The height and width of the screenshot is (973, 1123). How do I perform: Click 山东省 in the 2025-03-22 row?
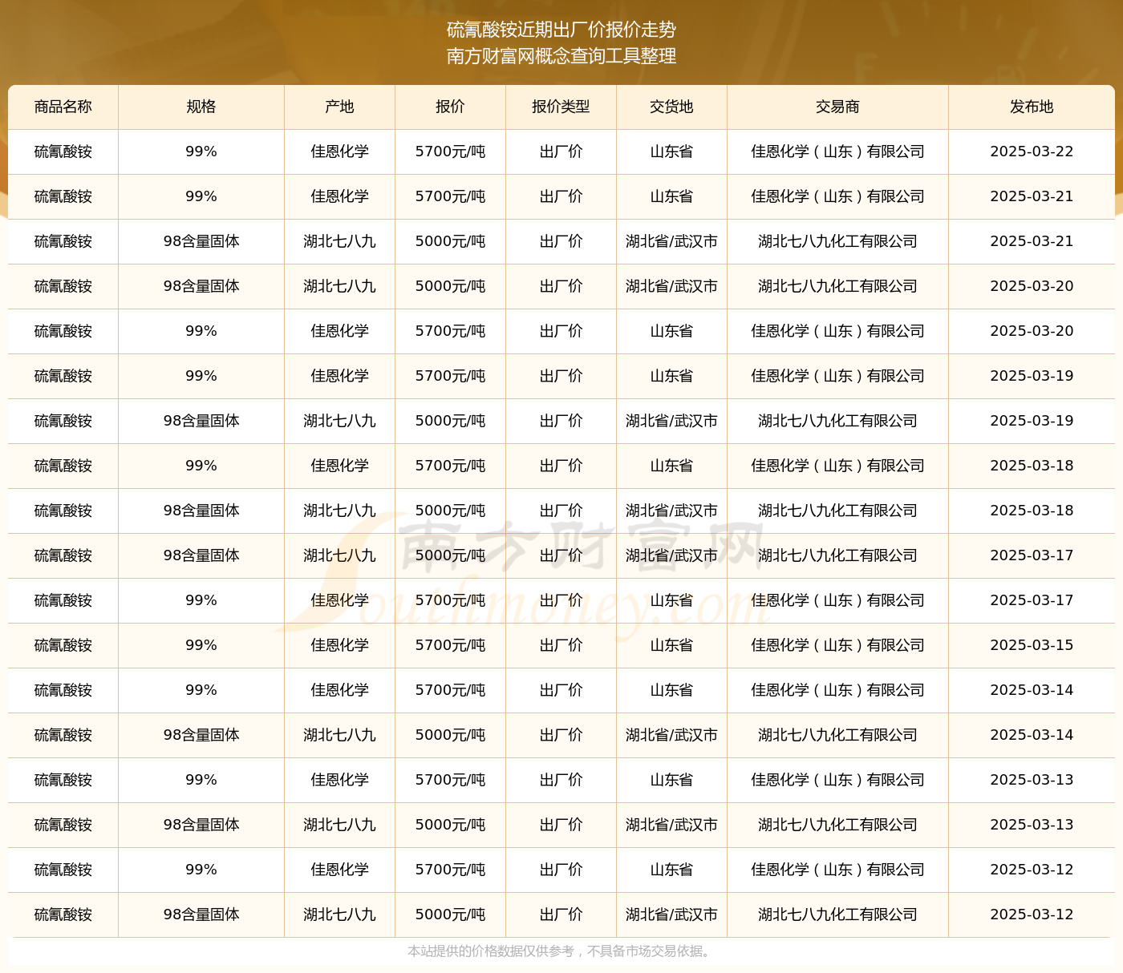click(671, 151)
